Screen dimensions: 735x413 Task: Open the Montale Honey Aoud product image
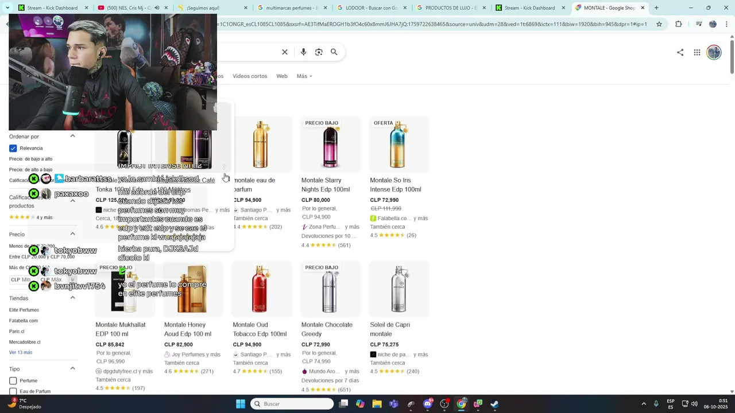tap(193, 289)
